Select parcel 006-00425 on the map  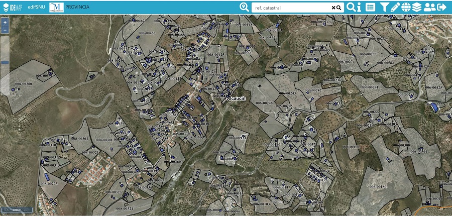point(434,87)
